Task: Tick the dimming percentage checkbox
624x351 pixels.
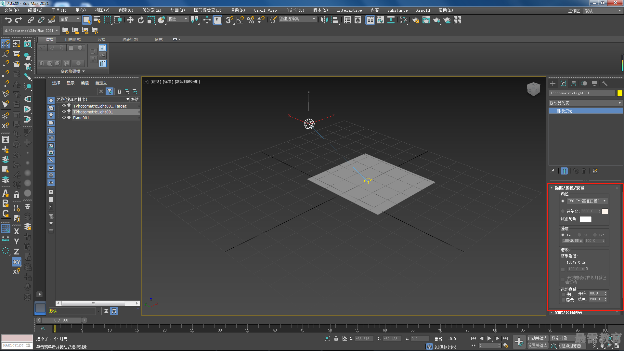Action: [x=563, y=269]
